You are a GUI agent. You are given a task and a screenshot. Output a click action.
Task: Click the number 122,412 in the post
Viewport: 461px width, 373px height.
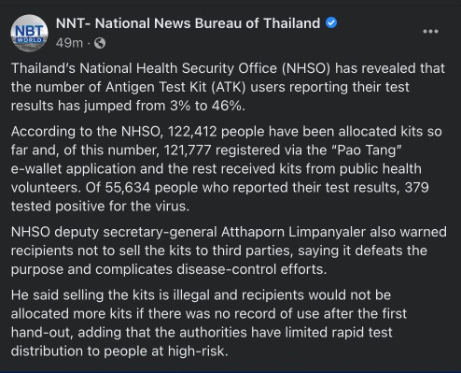point(192,132)
